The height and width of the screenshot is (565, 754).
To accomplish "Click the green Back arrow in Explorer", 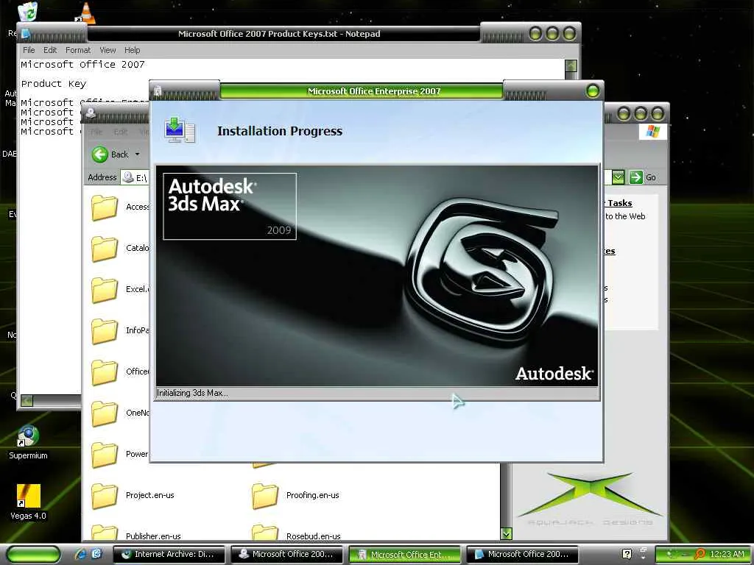I will click(100, 154).
